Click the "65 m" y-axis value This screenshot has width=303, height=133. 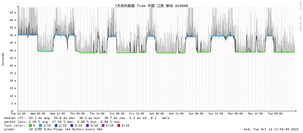pyautogui.click(x=13, y=12)
